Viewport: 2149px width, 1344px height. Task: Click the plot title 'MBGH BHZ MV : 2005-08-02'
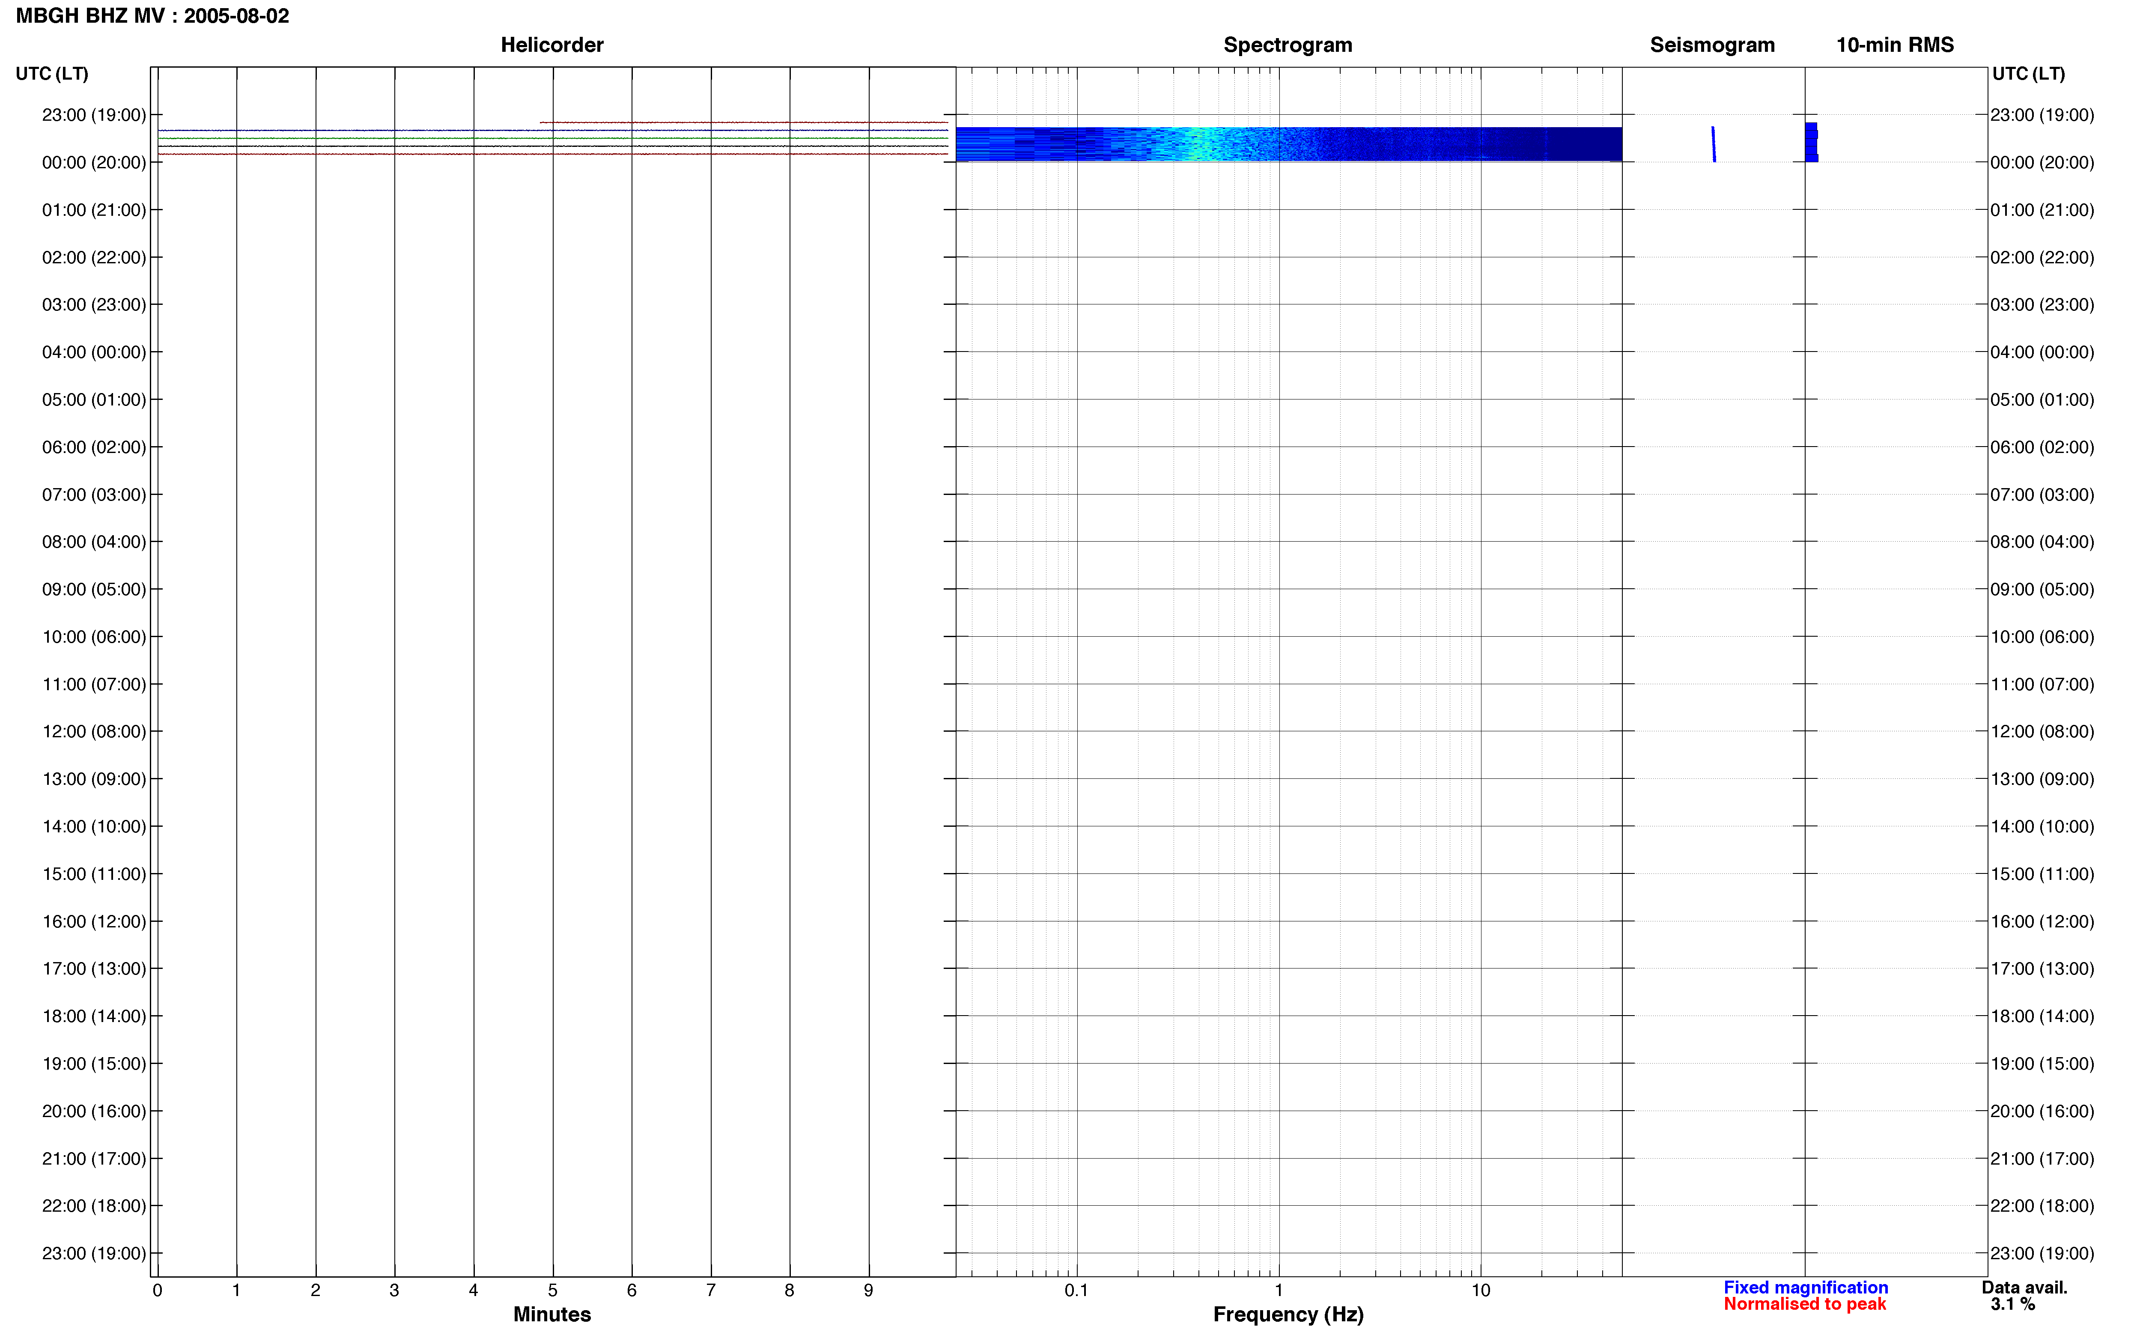152,16
